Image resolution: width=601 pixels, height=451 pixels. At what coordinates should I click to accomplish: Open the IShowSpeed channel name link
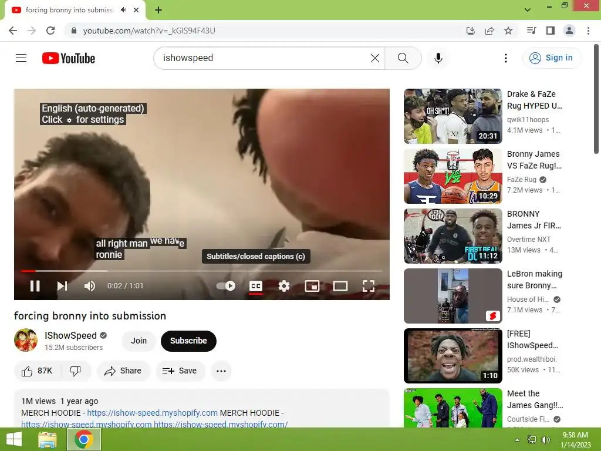pyautogui.click(x=70, y=335)
